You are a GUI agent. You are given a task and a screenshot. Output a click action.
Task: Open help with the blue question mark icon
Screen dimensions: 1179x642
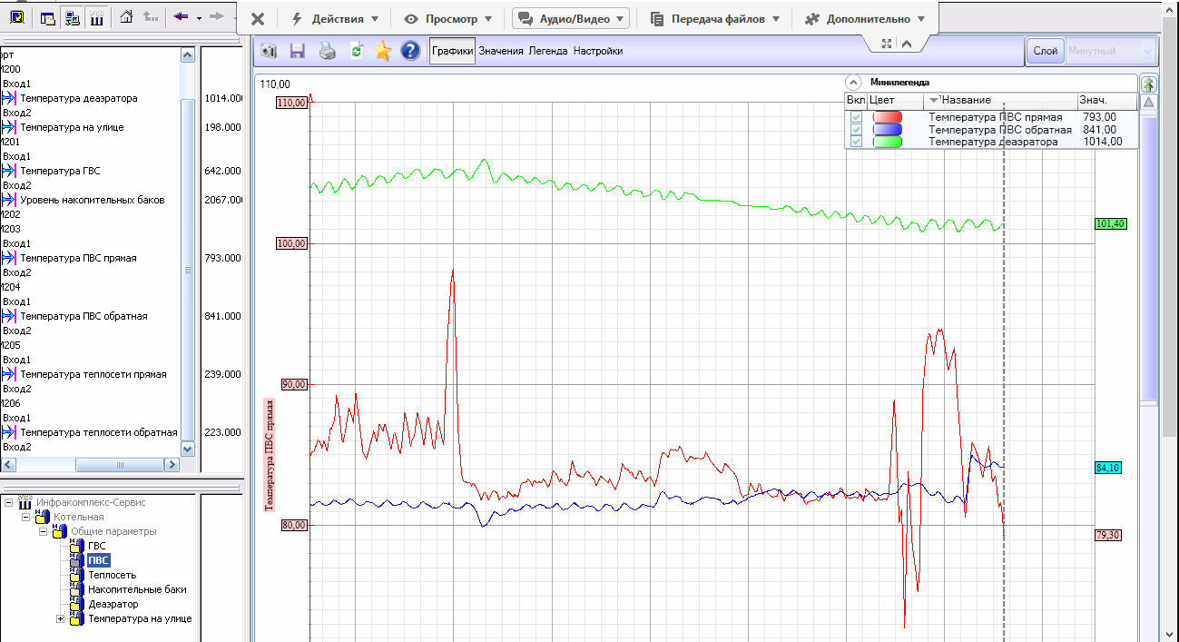(x=410, y=52)
